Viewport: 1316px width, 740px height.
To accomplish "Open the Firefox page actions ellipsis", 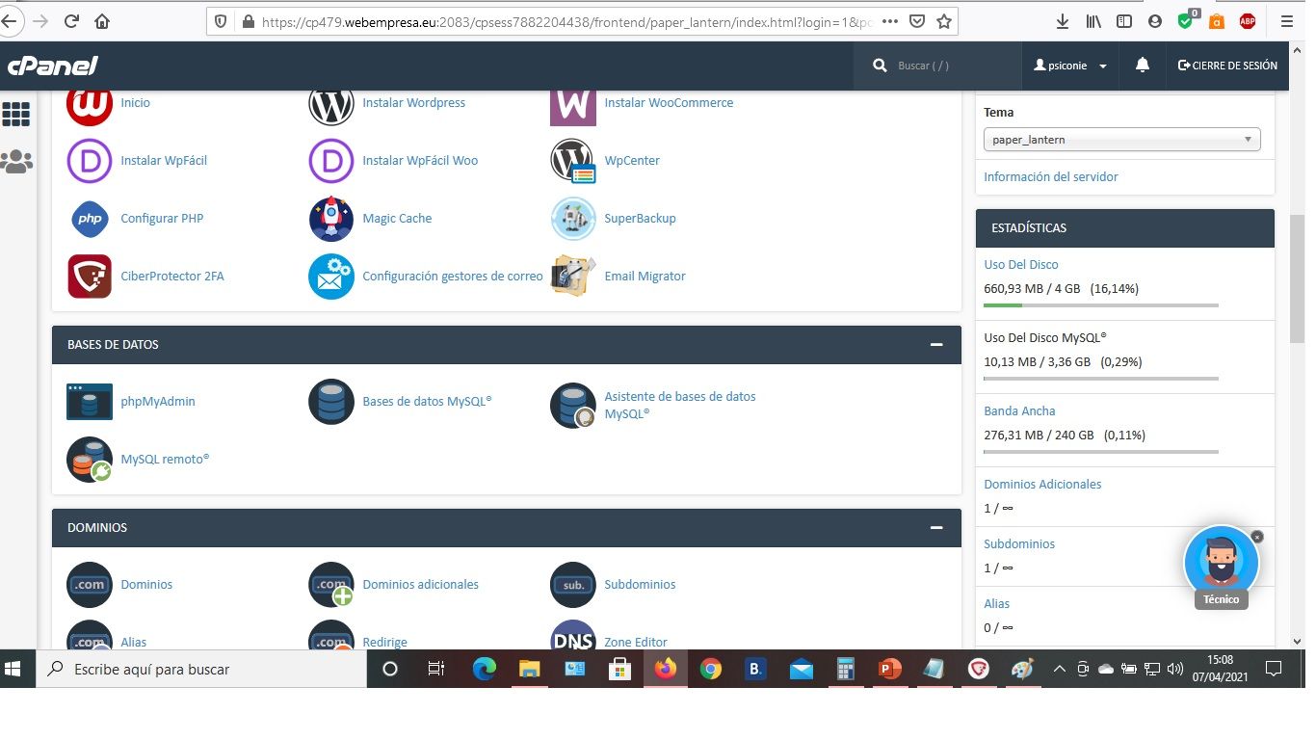I will (891, 21).
